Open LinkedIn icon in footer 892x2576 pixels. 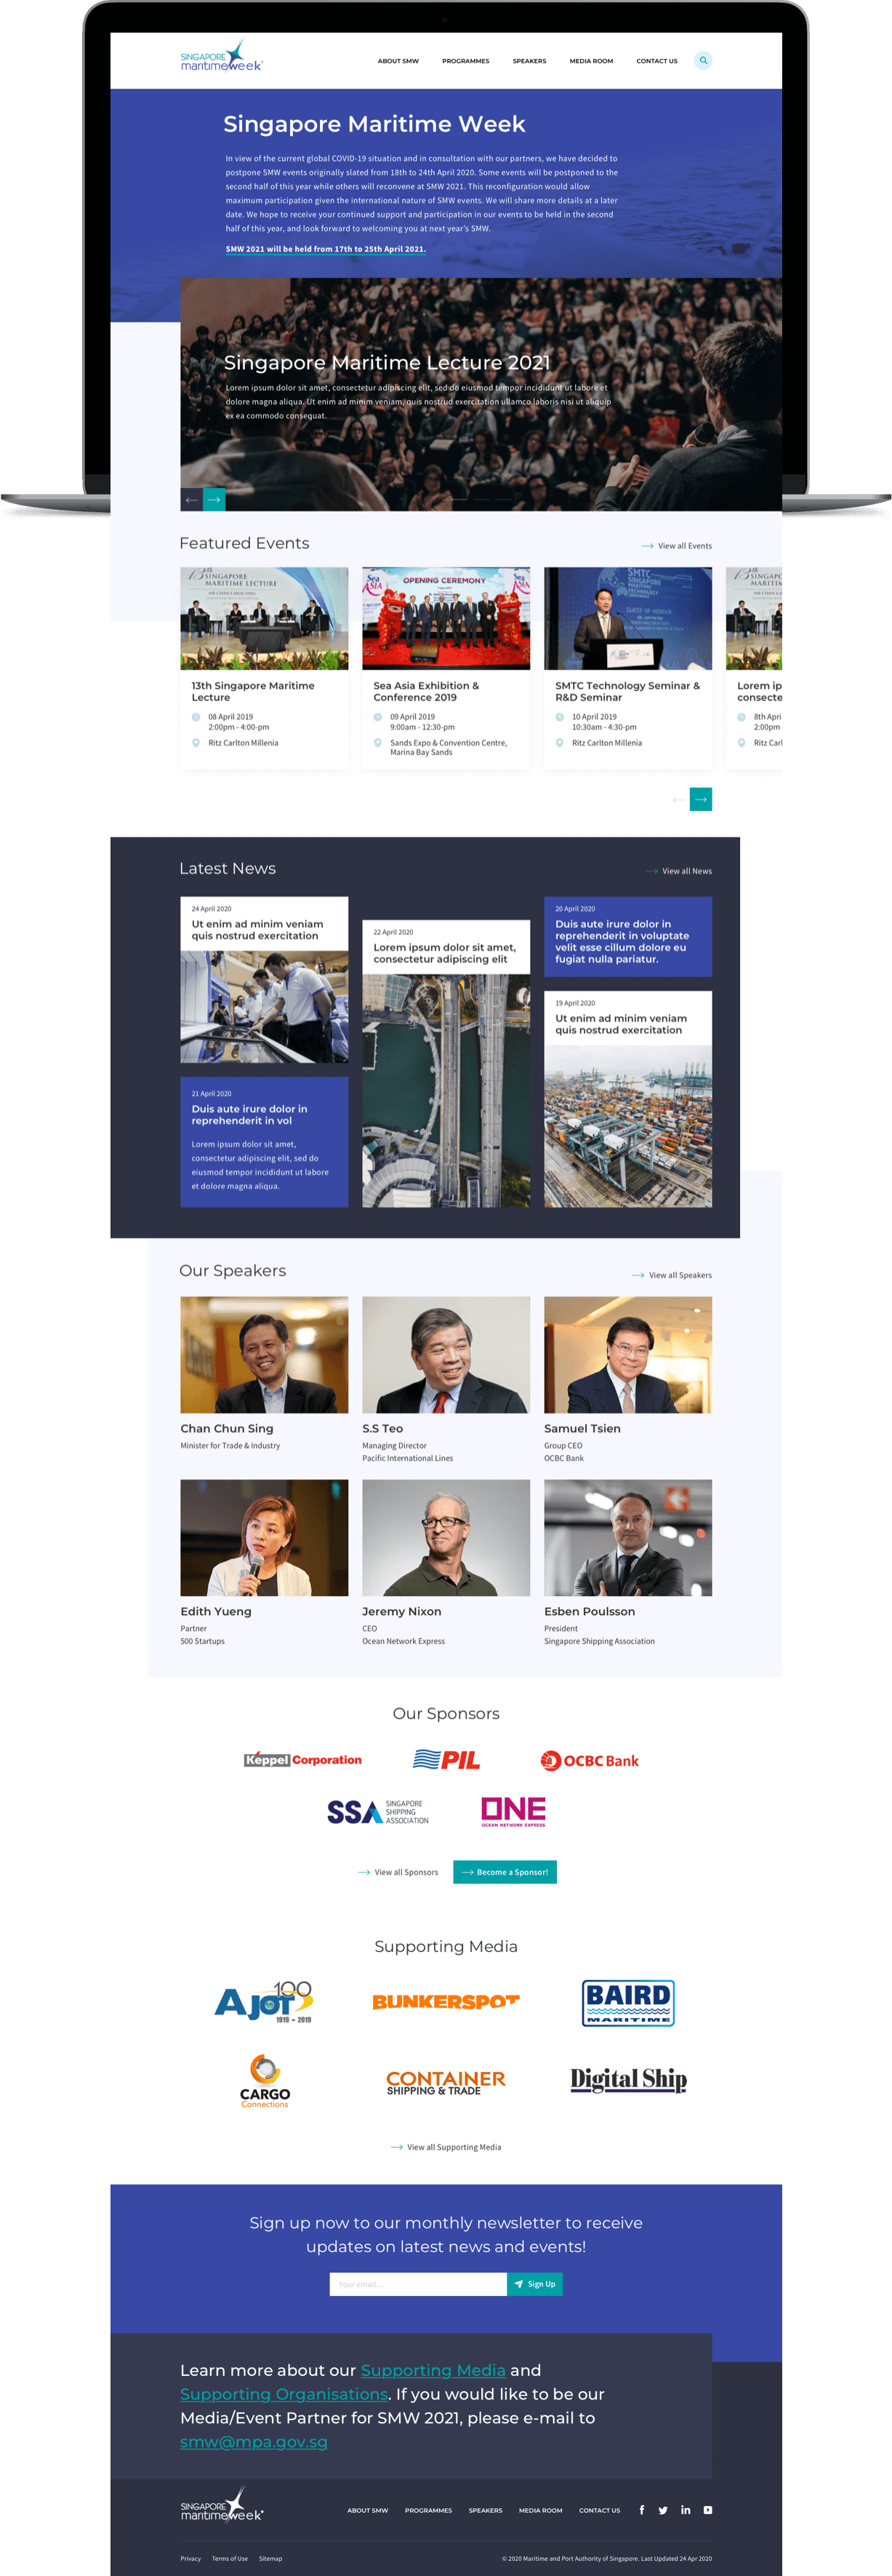(686, 2509)
